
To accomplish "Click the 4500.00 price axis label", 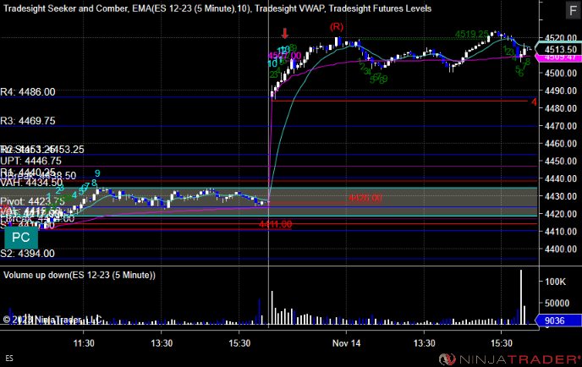I will 561,73.
